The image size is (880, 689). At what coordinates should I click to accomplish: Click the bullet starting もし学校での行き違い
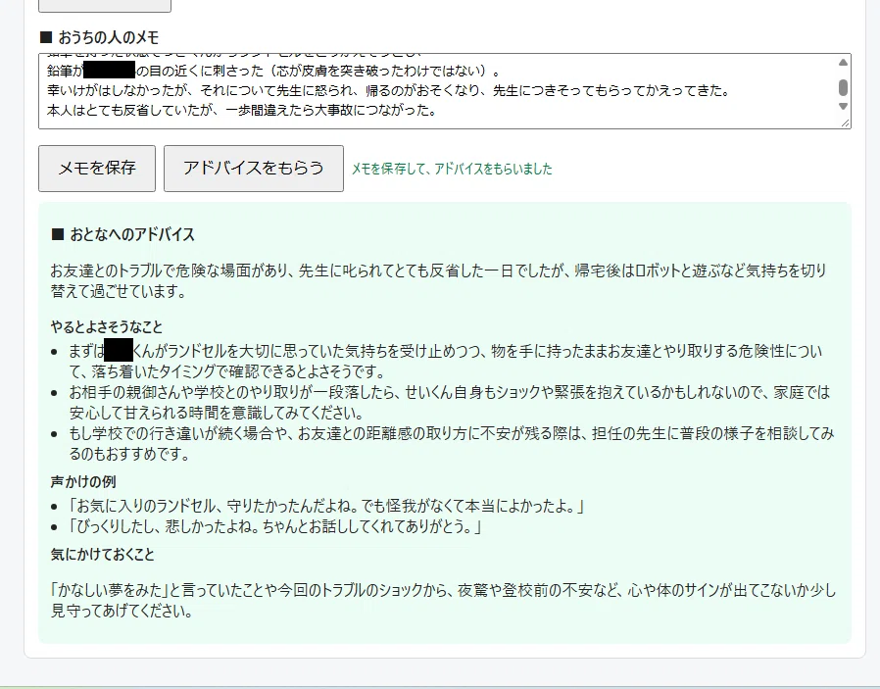click(451, 443)
